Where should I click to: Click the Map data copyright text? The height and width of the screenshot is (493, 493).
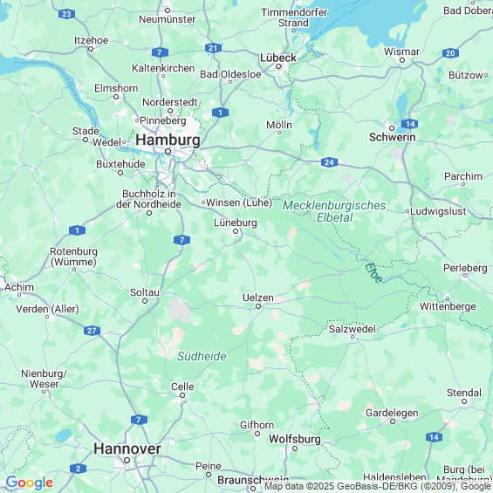coord(377,486)
